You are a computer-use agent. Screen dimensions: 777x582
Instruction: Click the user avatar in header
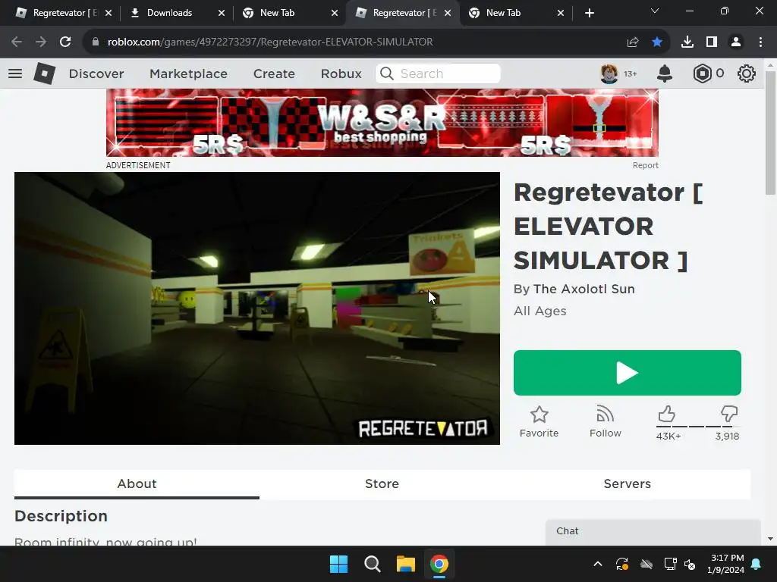click(x=609, y=74)
